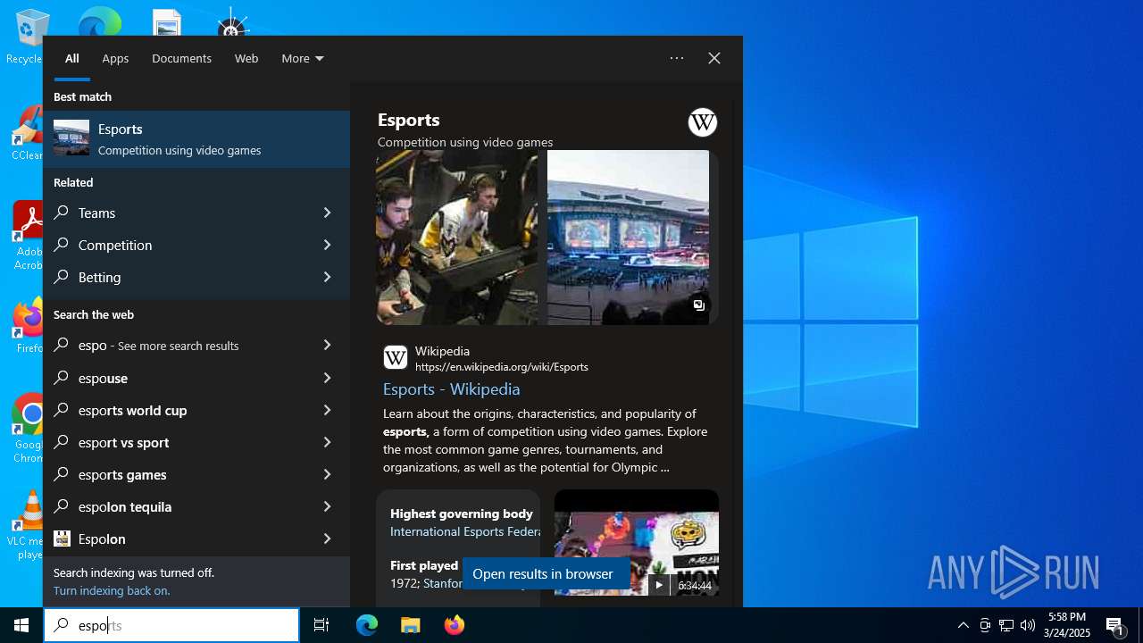Expand the Espolon result arrow

pyautogui.click(x=327, y=539)
